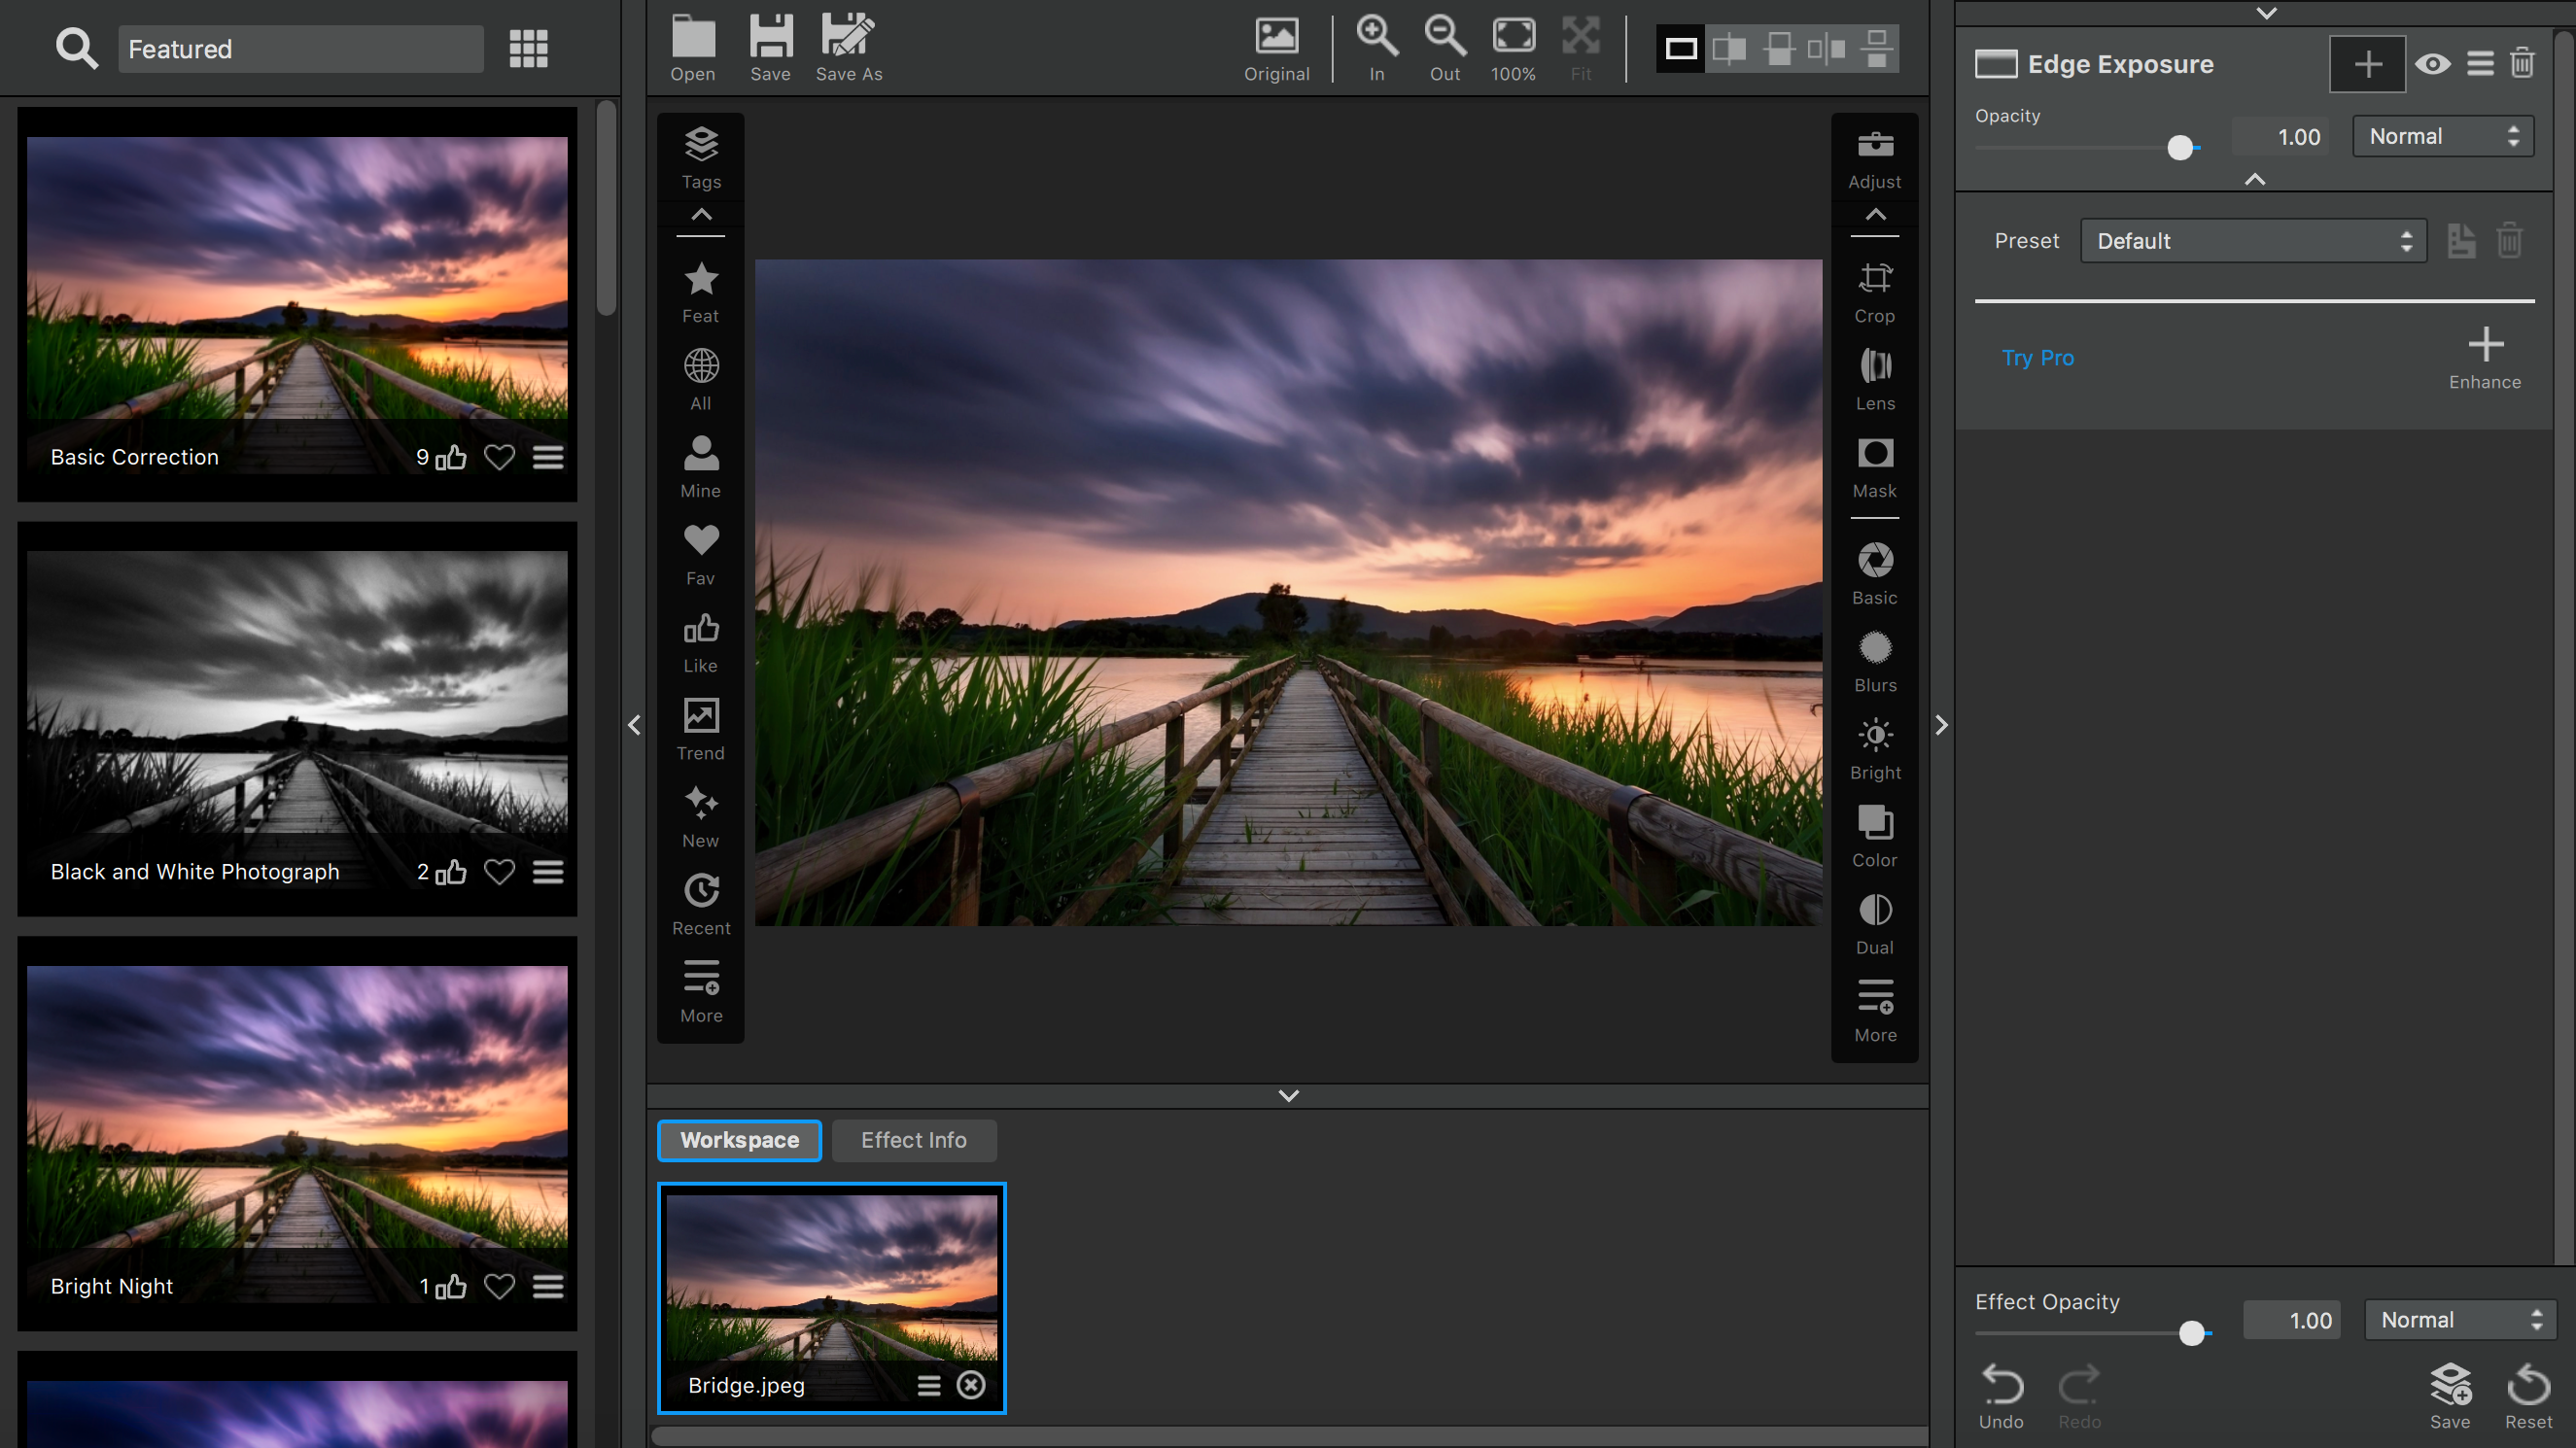The width and height of the screenshot is (2576, 1448).
Task: Select the Lens tool
Action: coord(1875,379)
